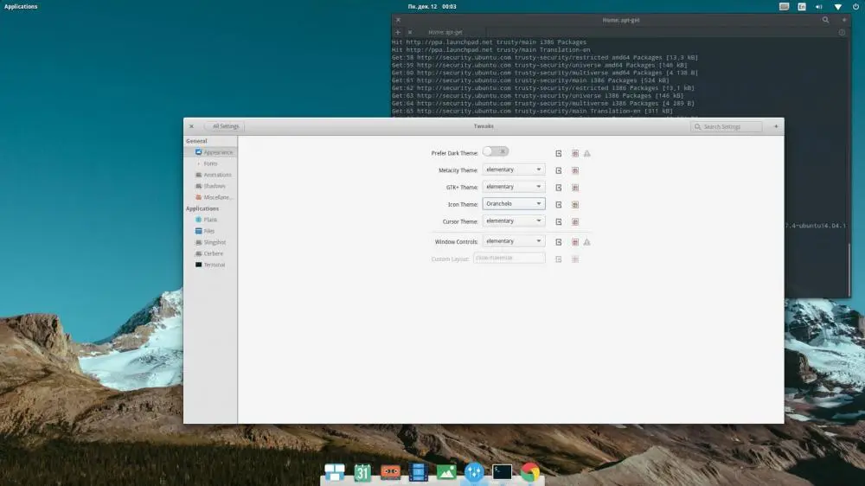Image resolution: width=865 pixels, height=486 pixels.
Task: Click the terminal window search icon
Action: coord(826,20)
